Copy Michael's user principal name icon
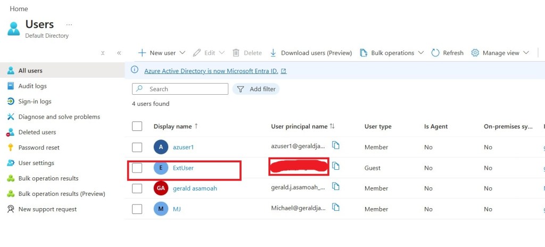Viewport: 545px width, 247px height. tap(336, 208)
